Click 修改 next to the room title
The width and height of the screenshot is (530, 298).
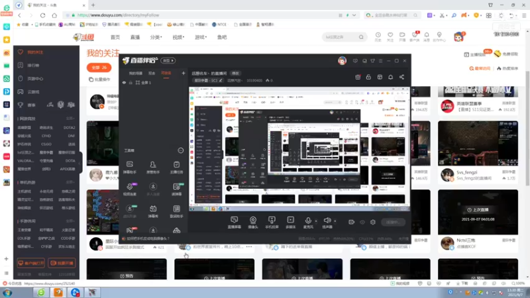[x=236, y=74]
